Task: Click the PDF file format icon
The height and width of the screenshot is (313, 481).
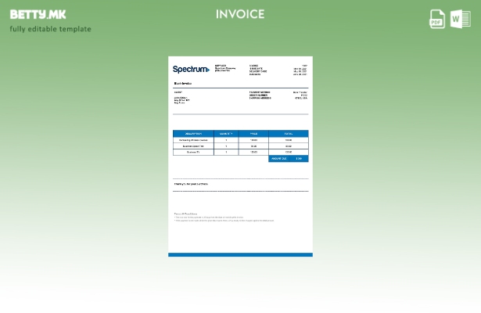Action: click(x=437, y=19)
